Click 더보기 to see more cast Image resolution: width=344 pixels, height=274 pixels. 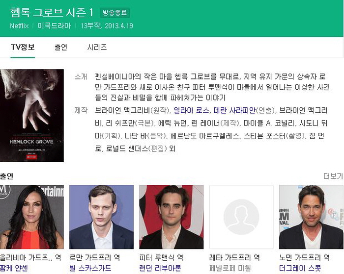(x=333, y=176)
